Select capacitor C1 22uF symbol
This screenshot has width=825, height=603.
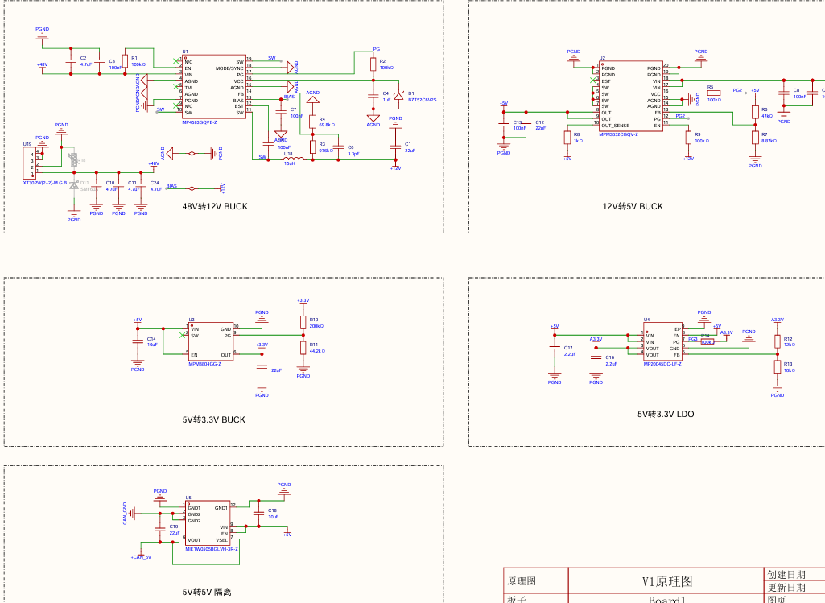point(396,147)
